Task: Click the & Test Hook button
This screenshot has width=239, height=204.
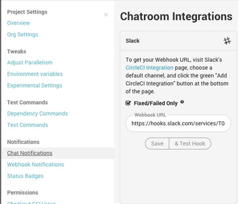Action: pyautogui.click(x=190, y=144)
